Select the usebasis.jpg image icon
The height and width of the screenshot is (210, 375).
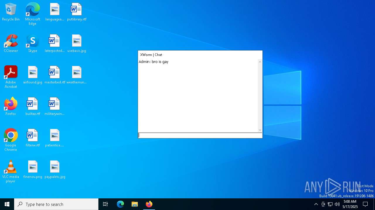77,44
